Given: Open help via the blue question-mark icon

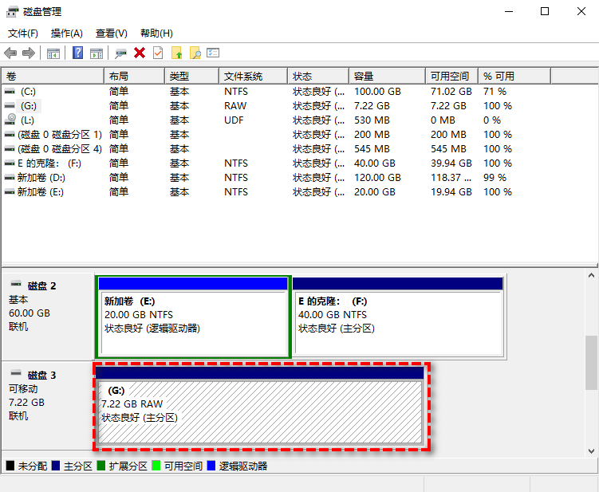Looking at the screenshot, I should 77,53.
